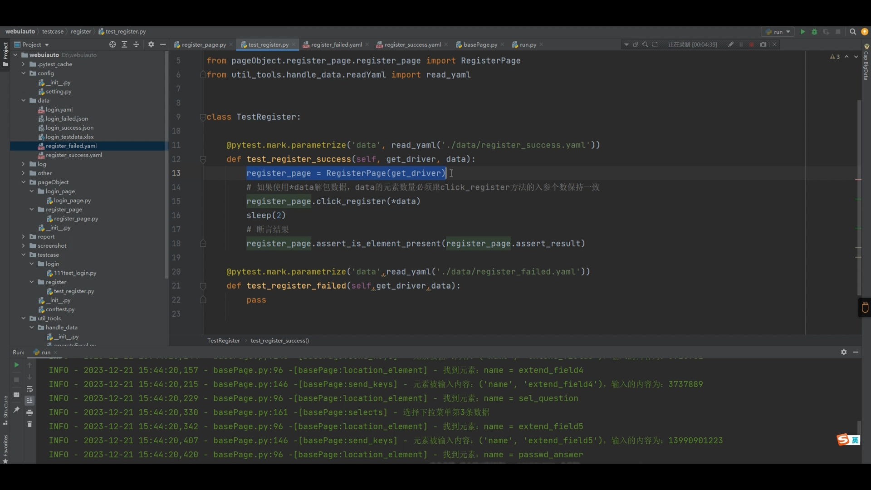Viewport: 871px width, 490px height.
Task: Select 111test_login.py in project tree
Action: point(75,273)
